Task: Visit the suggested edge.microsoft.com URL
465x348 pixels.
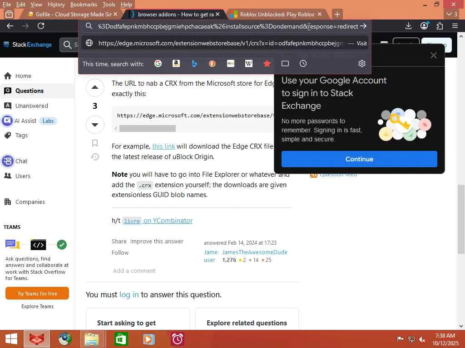Action: 224,43
